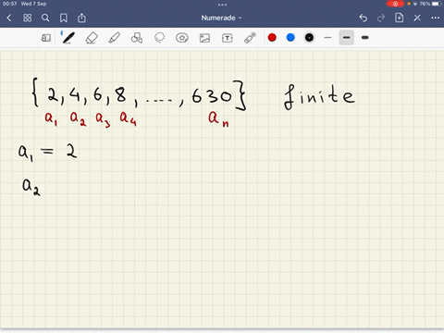Add a new page
The height and width of the screenshot is (333, 444).
(400, 18)
